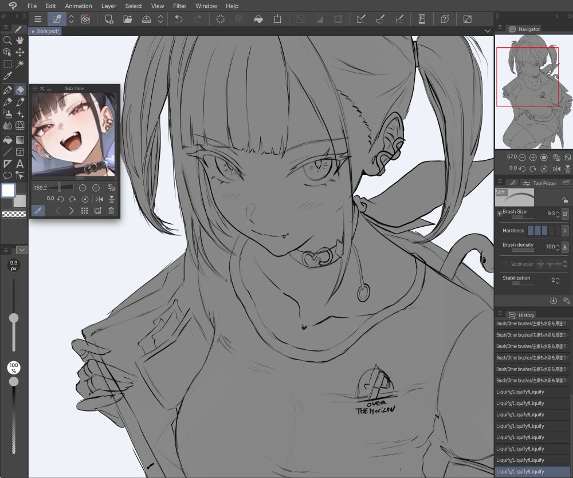Open the Brush Size dynamics button
This screenshot has width=573, height=478.
565,214
